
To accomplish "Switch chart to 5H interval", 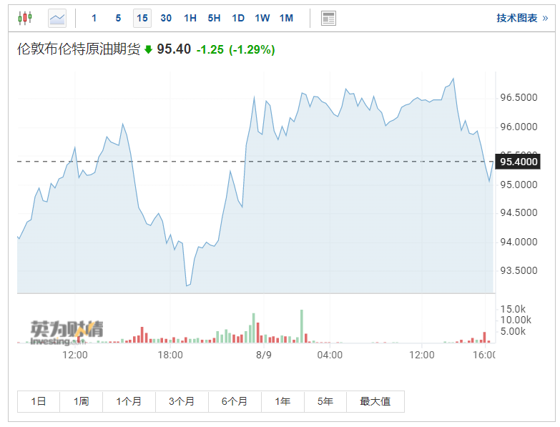I will (x=214, y=18).
